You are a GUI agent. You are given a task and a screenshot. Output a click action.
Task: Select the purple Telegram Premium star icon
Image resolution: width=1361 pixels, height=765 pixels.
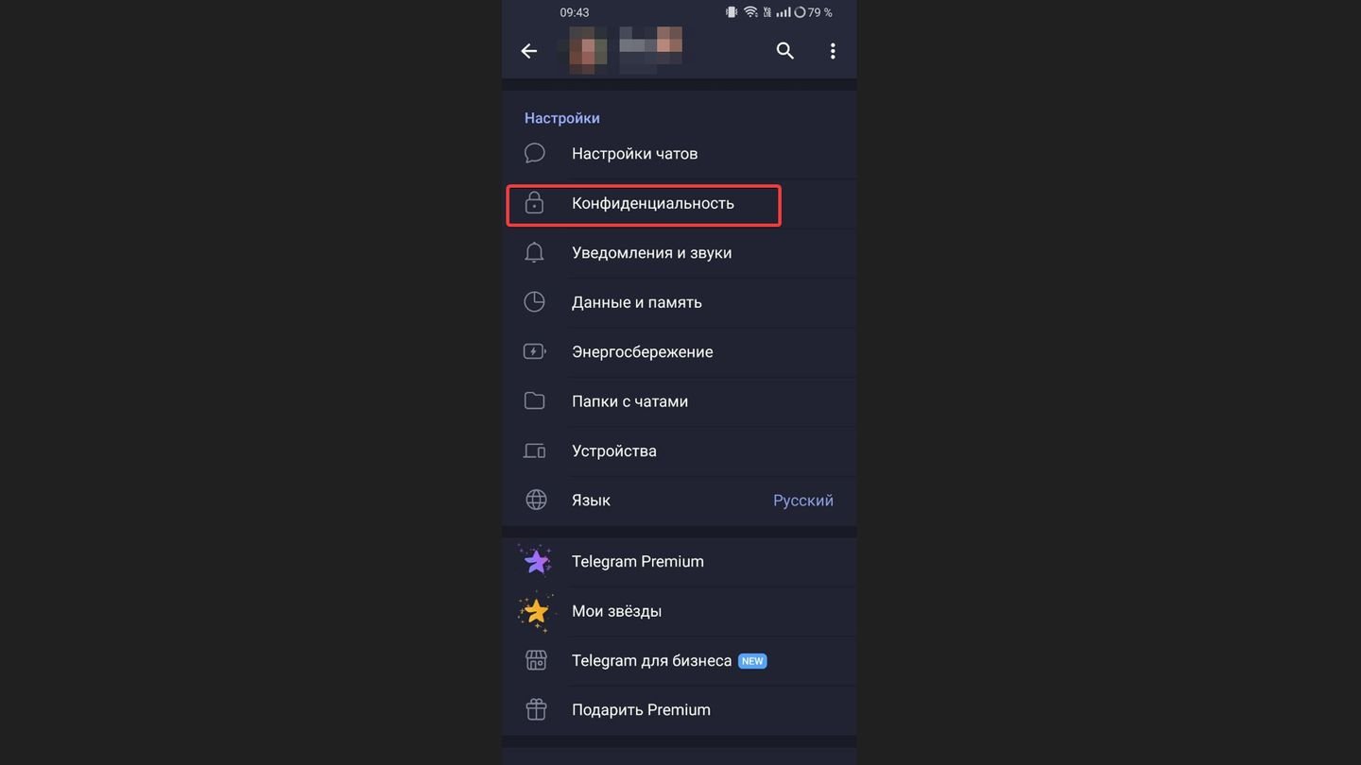536,560
